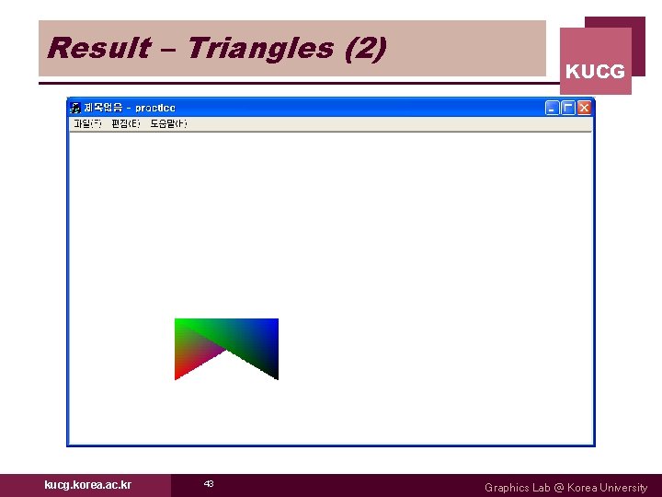Close the practice window

point(584,109)
